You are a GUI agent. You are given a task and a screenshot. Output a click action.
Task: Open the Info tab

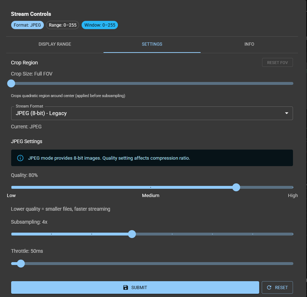tap(249, 44)
